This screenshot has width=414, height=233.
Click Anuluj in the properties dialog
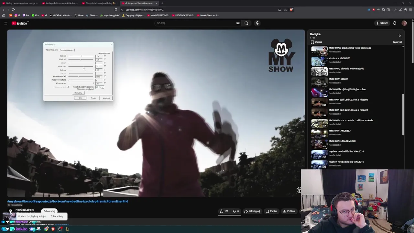[93, 98]
